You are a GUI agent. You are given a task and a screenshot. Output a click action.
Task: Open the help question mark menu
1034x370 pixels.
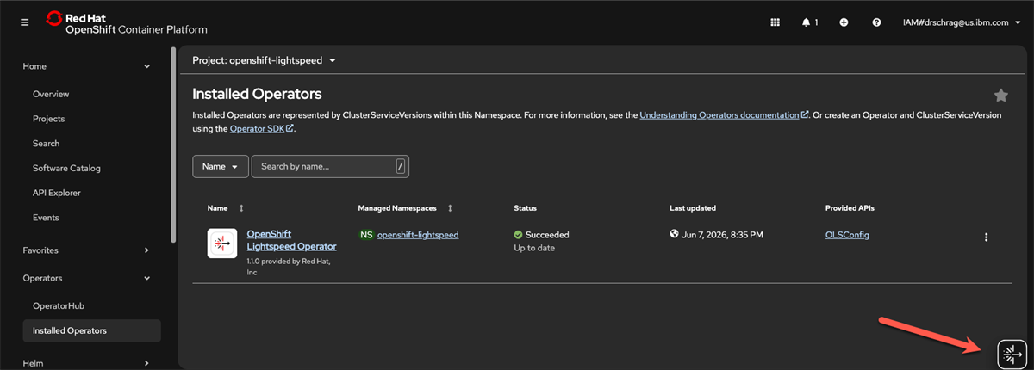[876, 22]
